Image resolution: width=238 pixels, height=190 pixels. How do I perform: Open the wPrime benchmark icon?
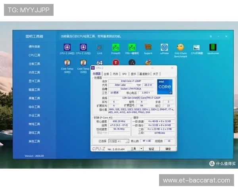click(164, 47)
